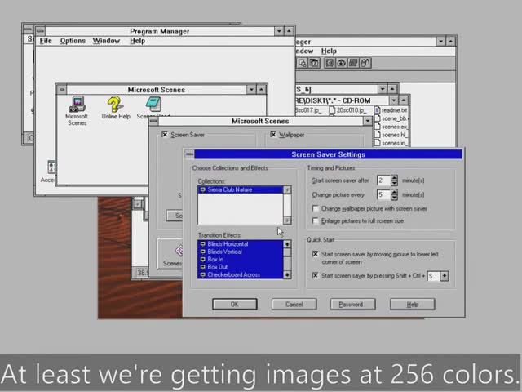
Task: Enable Enlarge pictures to full screen size
Action: [x=316, y=220]
